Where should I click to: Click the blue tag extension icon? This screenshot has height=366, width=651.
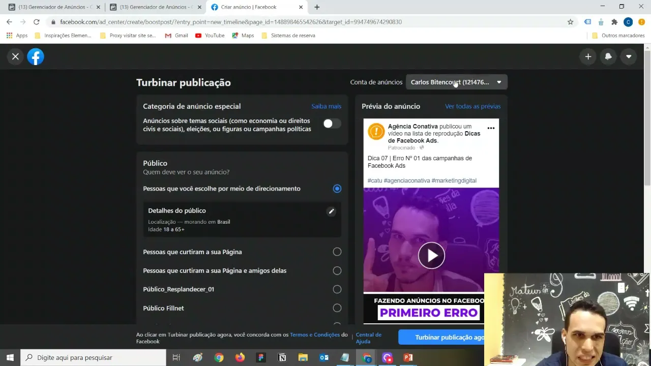(587, 22)
